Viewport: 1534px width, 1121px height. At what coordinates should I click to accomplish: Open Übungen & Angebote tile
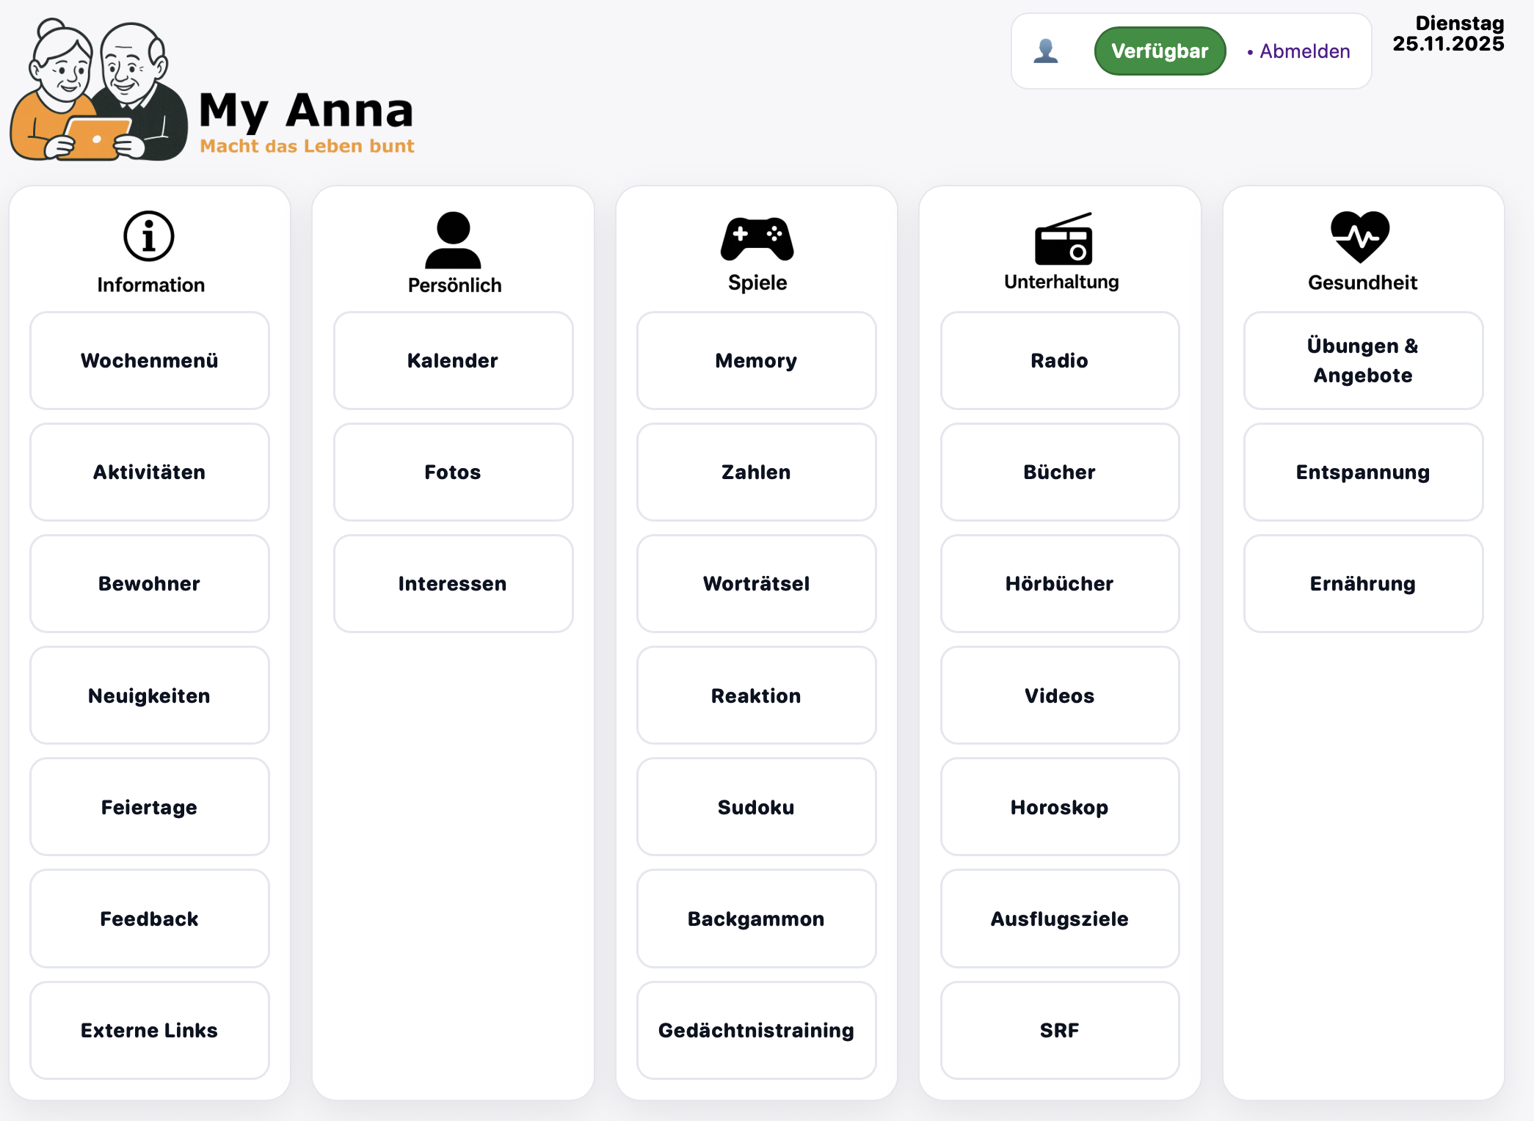[1363, 361]
